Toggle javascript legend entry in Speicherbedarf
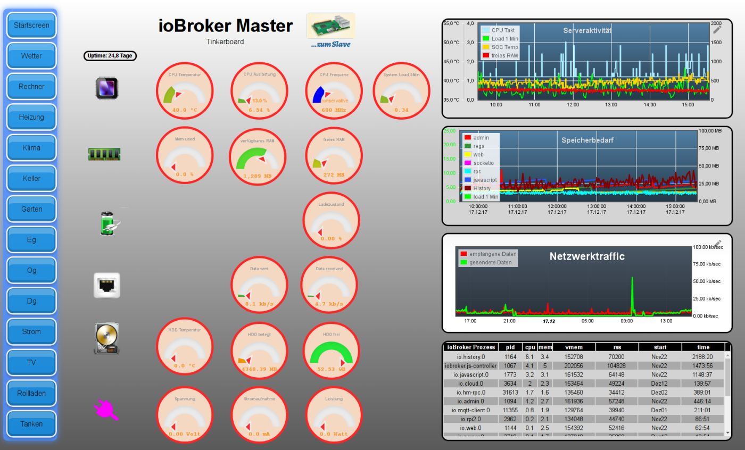The width and height of the screenshot is (745, 450). (x=481, y=180)
